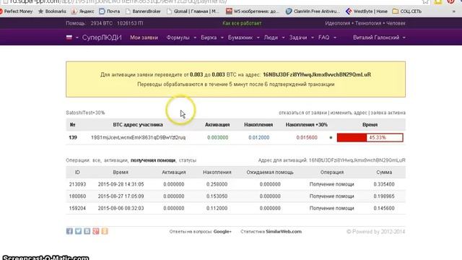462x260 pixels.
Task: Expand the Формулы menu dropdown
Action: pyautogui.click(x=195, y=38)
